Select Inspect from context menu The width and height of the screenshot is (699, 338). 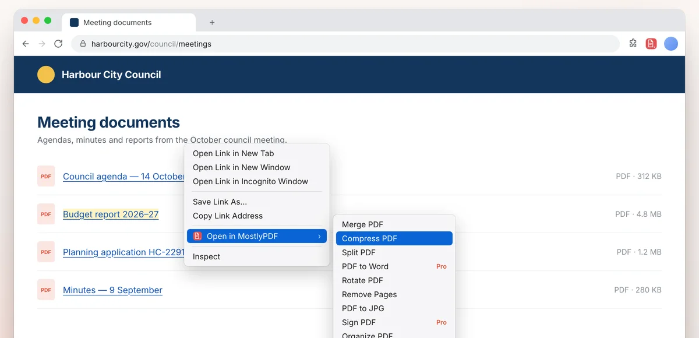[x=257, y=256]
